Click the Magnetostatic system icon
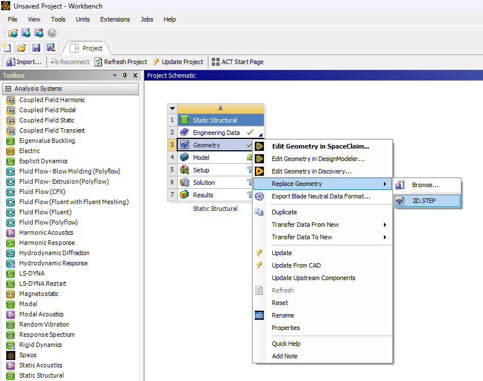This screenshot has height=381, width=483. pyautogui.click(x=10, y=294)
